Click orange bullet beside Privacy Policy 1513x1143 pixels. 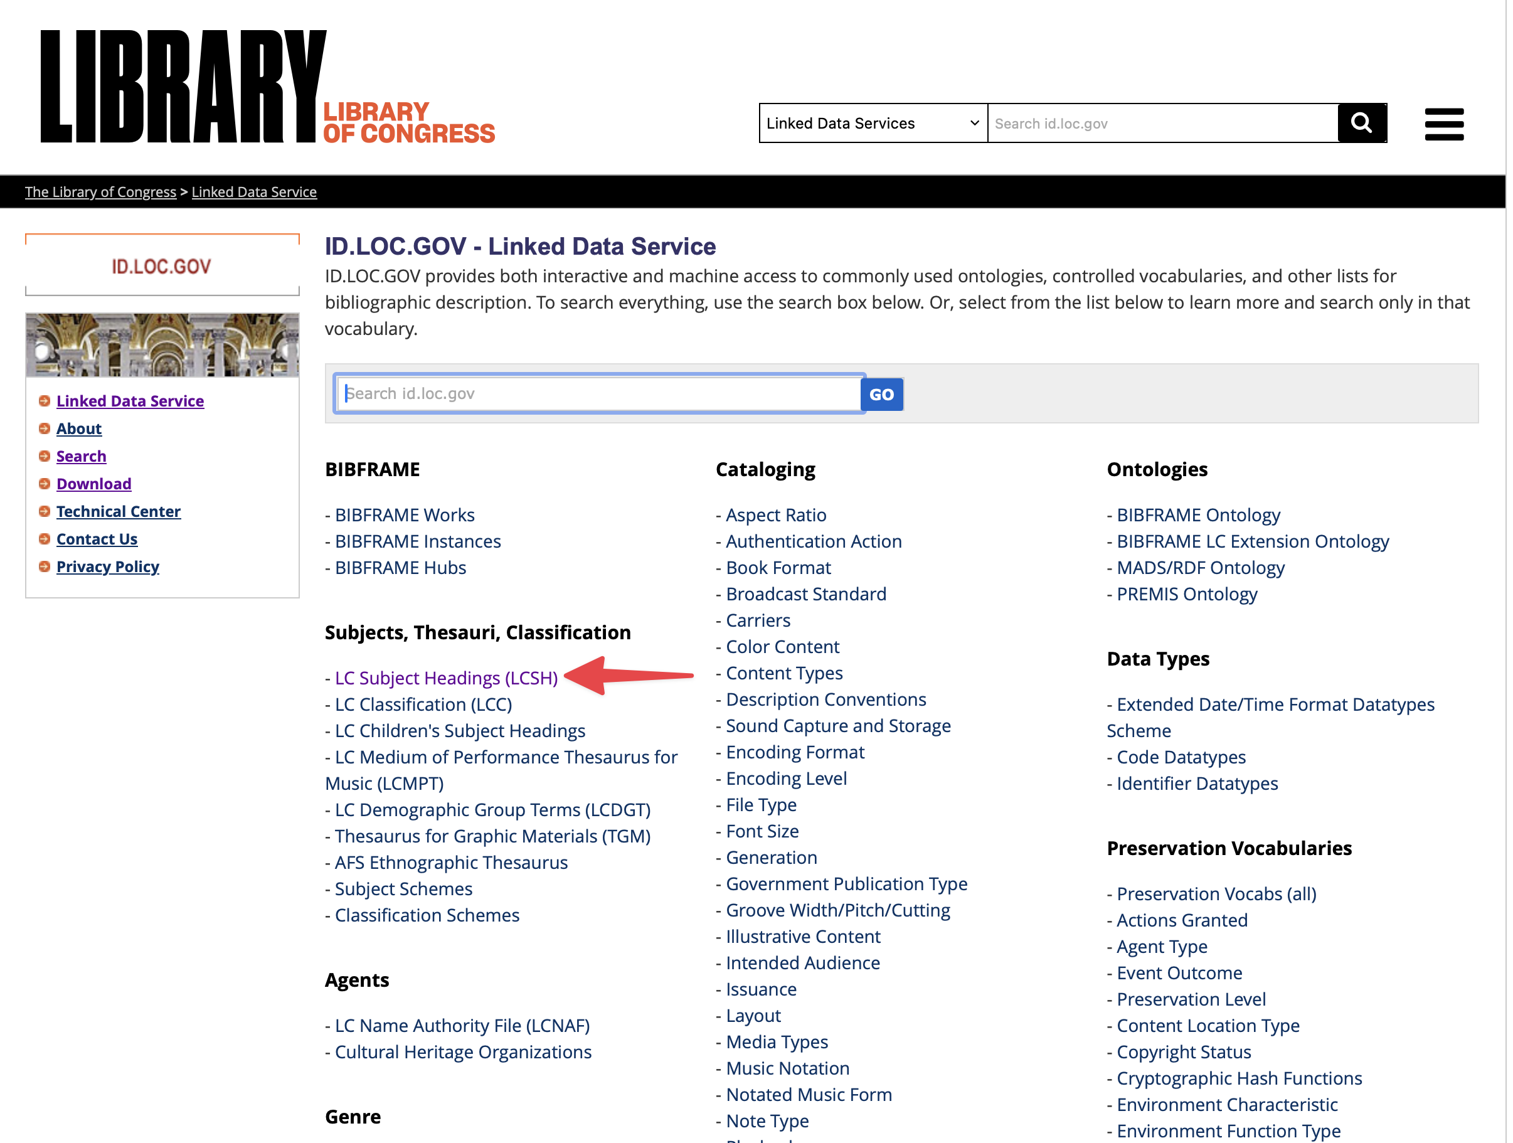[x=45, y=566]
